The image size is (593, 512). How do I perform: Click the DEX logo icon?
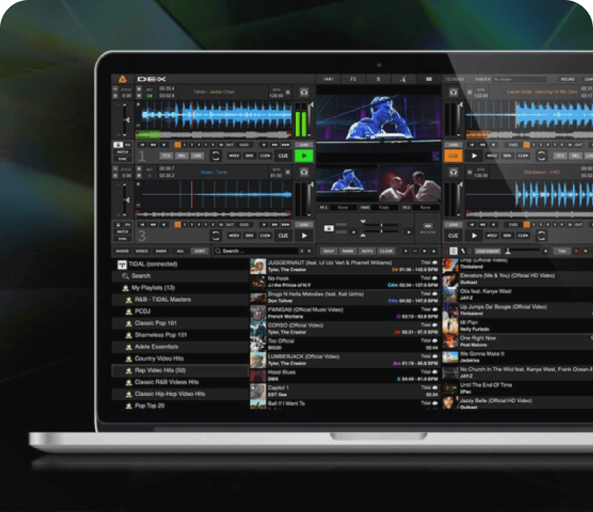[122, 79]
